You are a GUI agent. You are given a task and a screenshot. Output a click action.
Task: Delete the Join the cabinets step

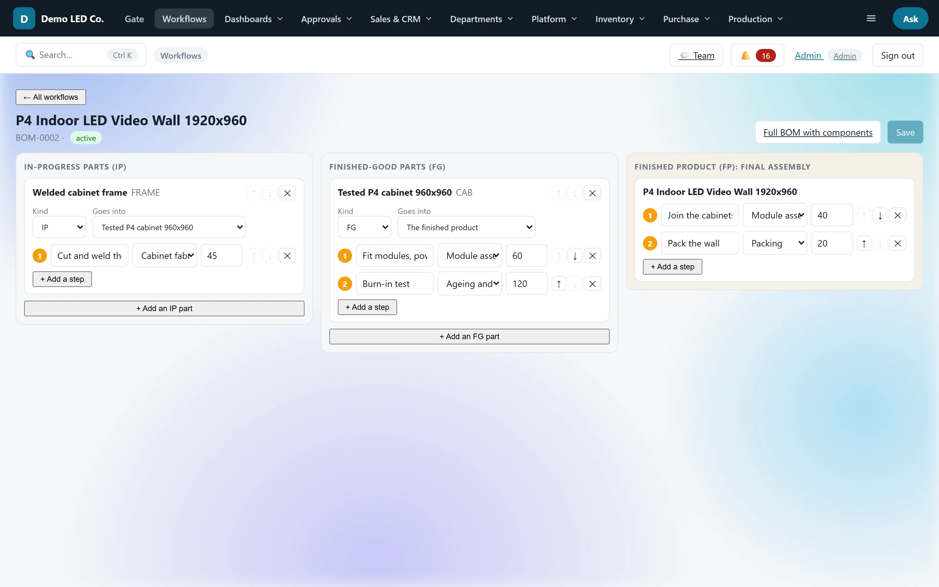pyautogui.click(x=898, y=216)
